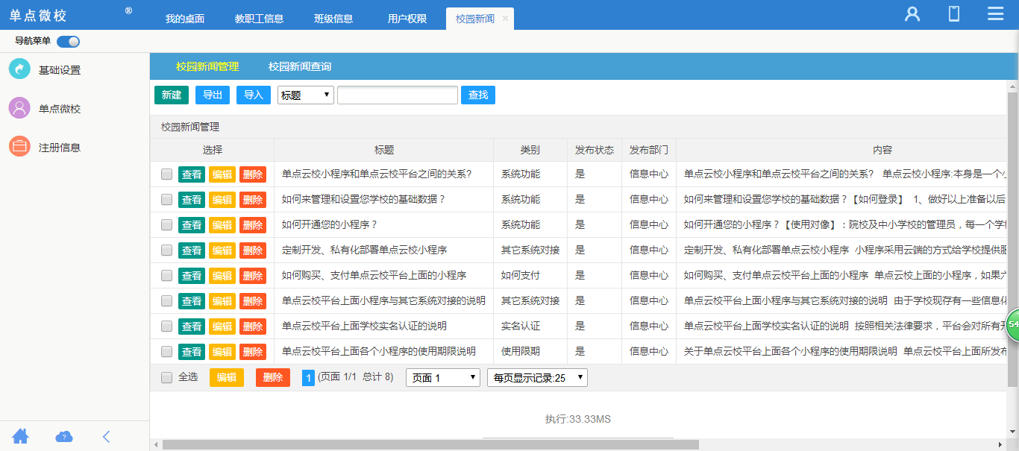Open the mobile phone icon in header
This screenshot has width=1019, height=451.
pyautogui.click(x=954, y=14)
